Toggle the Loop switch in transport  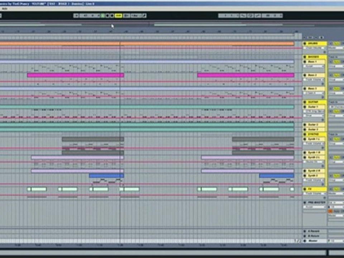pyautogui.click(x=250, y=15)
